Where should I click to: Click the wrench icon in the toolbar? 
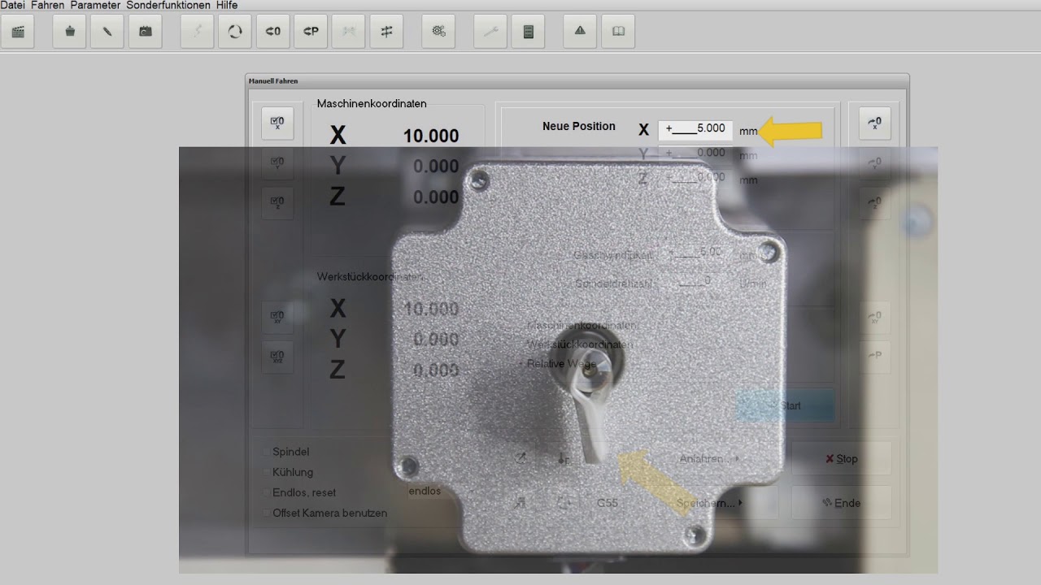[x=490, y=32]
